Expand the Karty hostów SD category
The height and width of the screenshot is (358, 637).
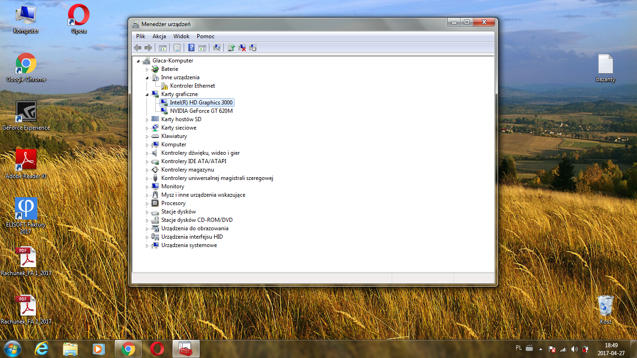(147, 119)
